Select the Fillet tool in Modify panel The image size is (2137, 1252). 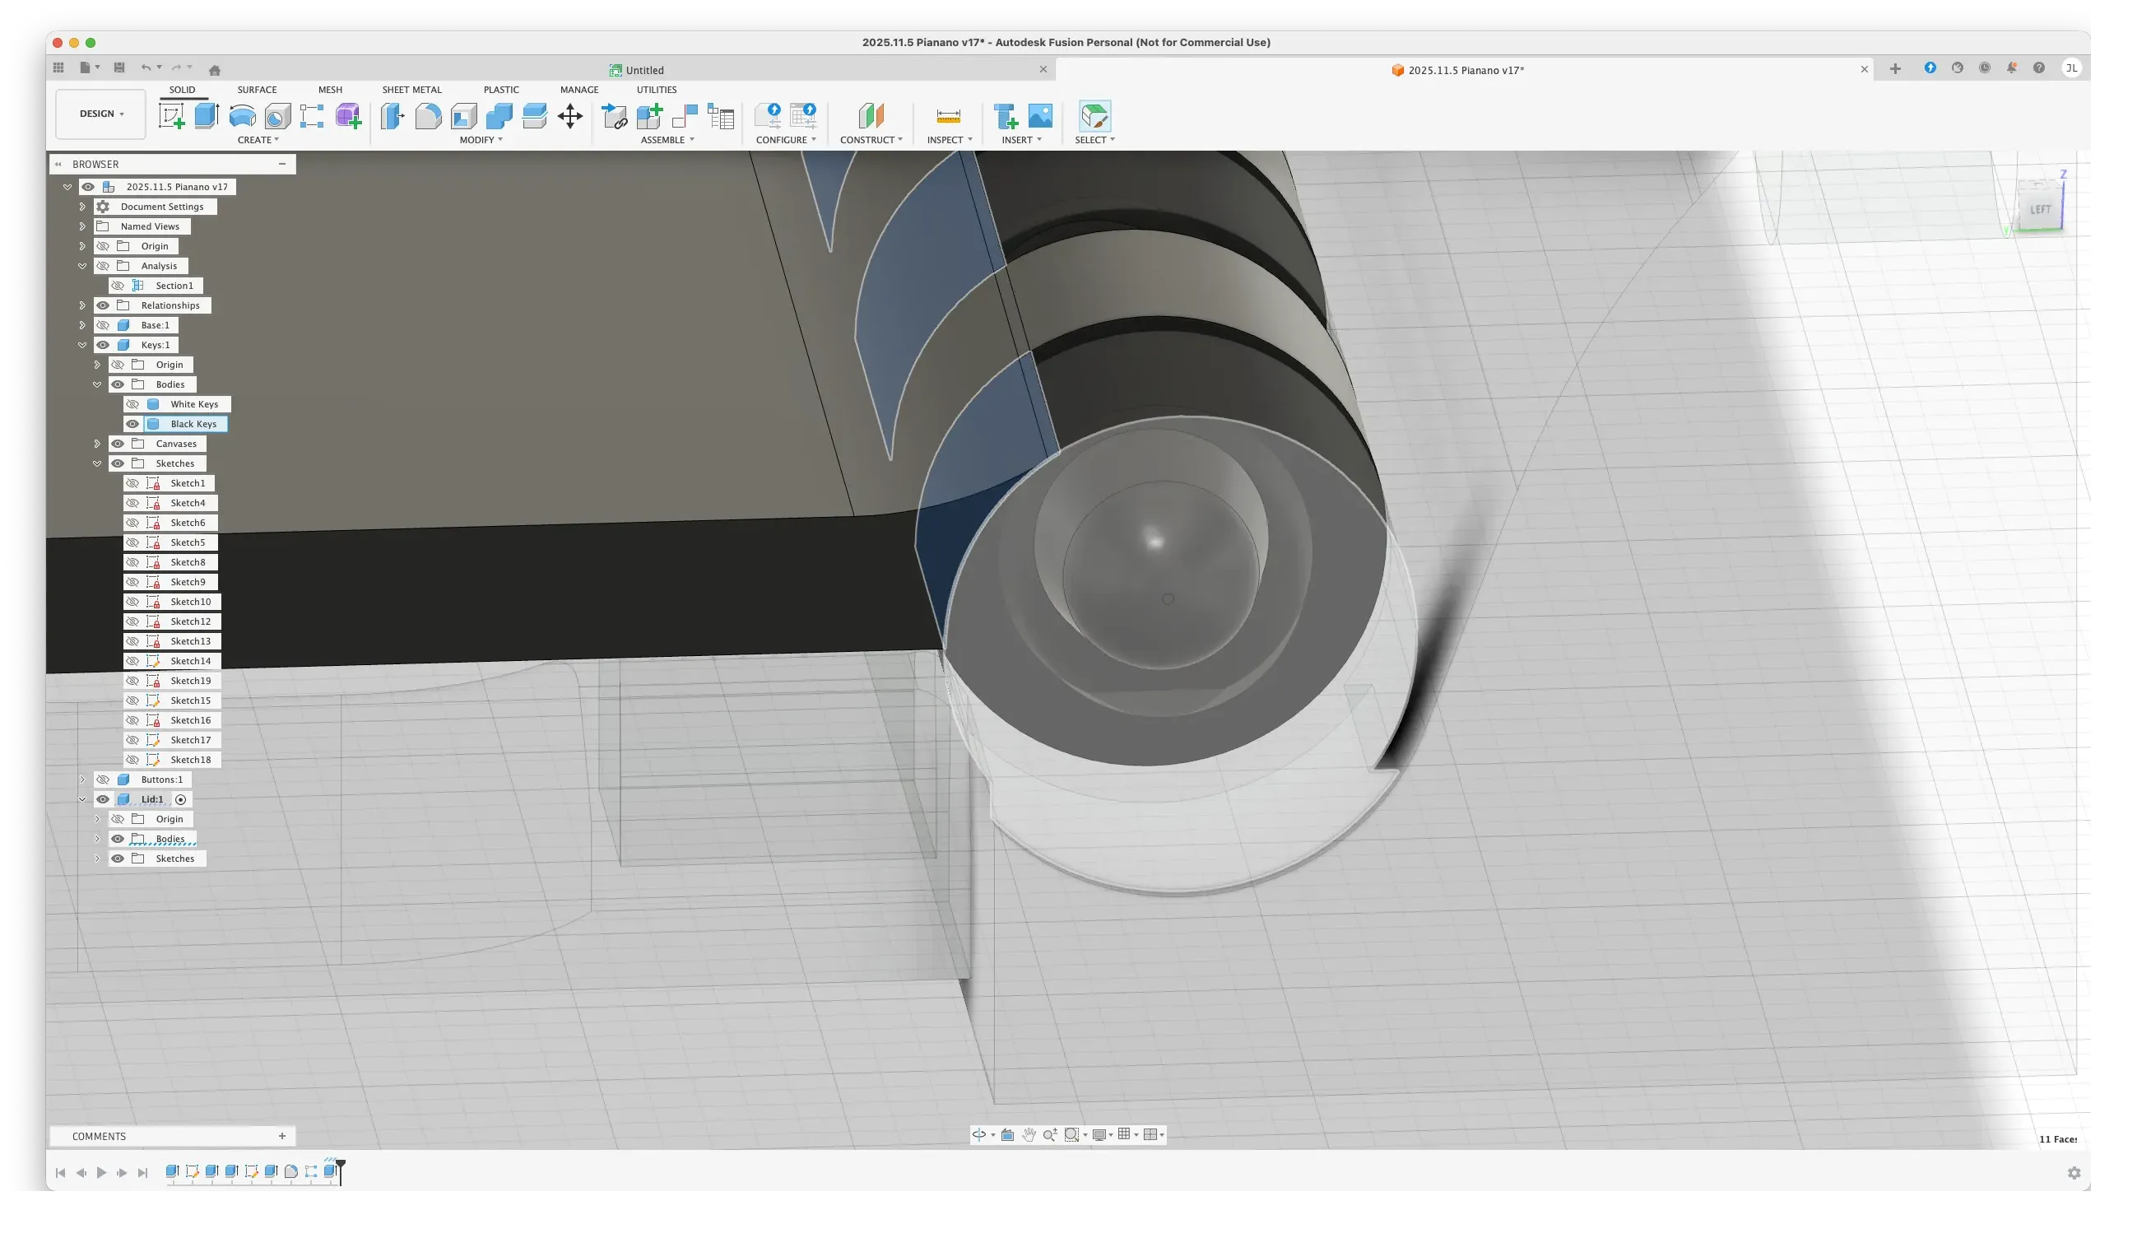pyautogui.click(x=428, y=116)
